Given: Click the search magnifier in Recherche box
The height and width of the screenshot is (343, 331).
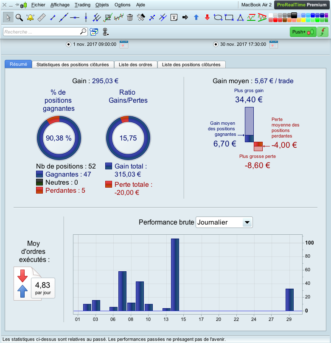Looking at the screenshot, I should coord(83,32).
